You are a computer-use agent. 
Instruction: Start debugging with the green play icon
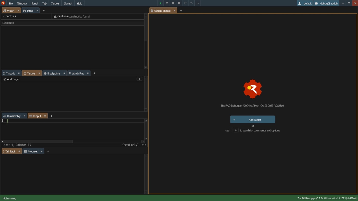[161, 3]
